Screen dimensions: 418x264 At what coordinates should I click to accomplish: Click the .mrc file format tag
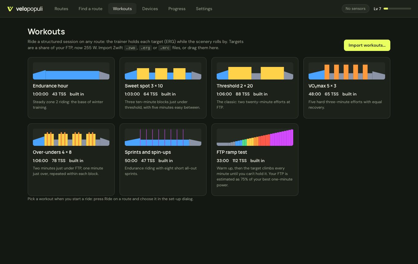pyautogui.click(x=164, y=48)
